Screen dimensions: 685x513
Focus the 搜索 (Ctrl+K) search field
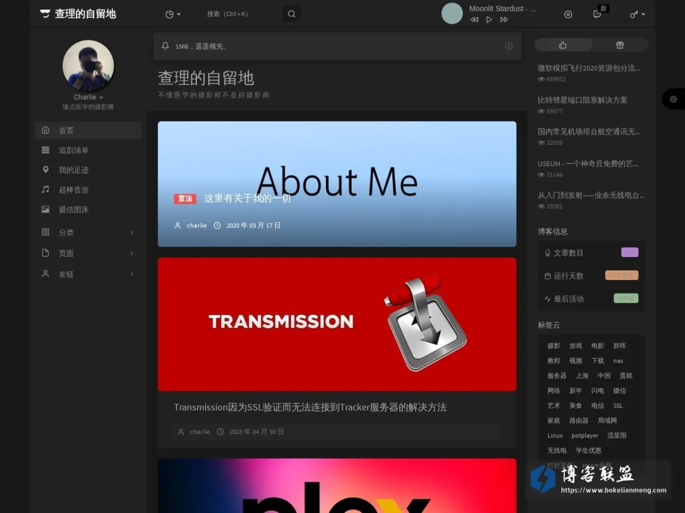pyautogui.click(x=244, y=14)
